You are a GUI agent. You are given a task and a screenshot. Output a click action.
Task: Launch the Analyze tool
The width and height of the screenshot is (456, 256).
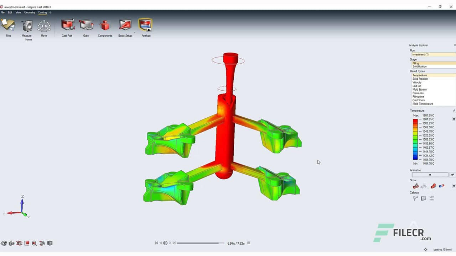[145, 25]
